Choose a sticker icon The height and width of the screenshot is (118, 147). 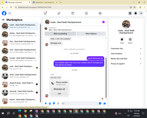click(54, 103)
